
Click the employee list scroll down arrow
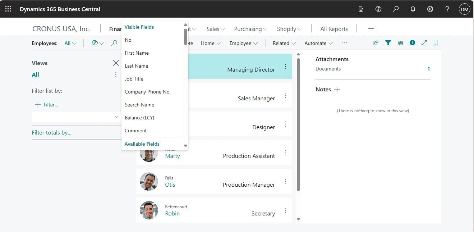(298, 219)
